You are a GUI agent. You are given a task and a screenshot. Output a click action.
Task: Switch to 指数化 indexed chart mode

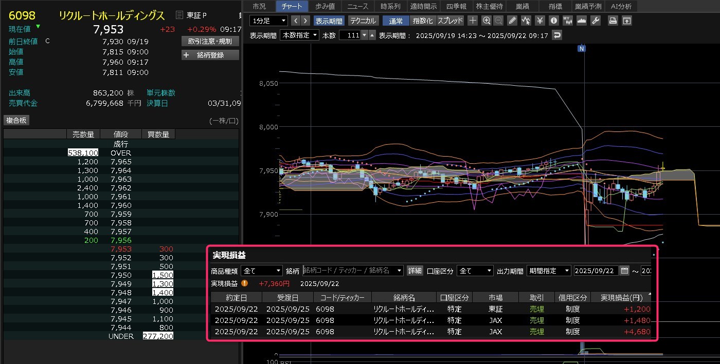tap(423, 21)
